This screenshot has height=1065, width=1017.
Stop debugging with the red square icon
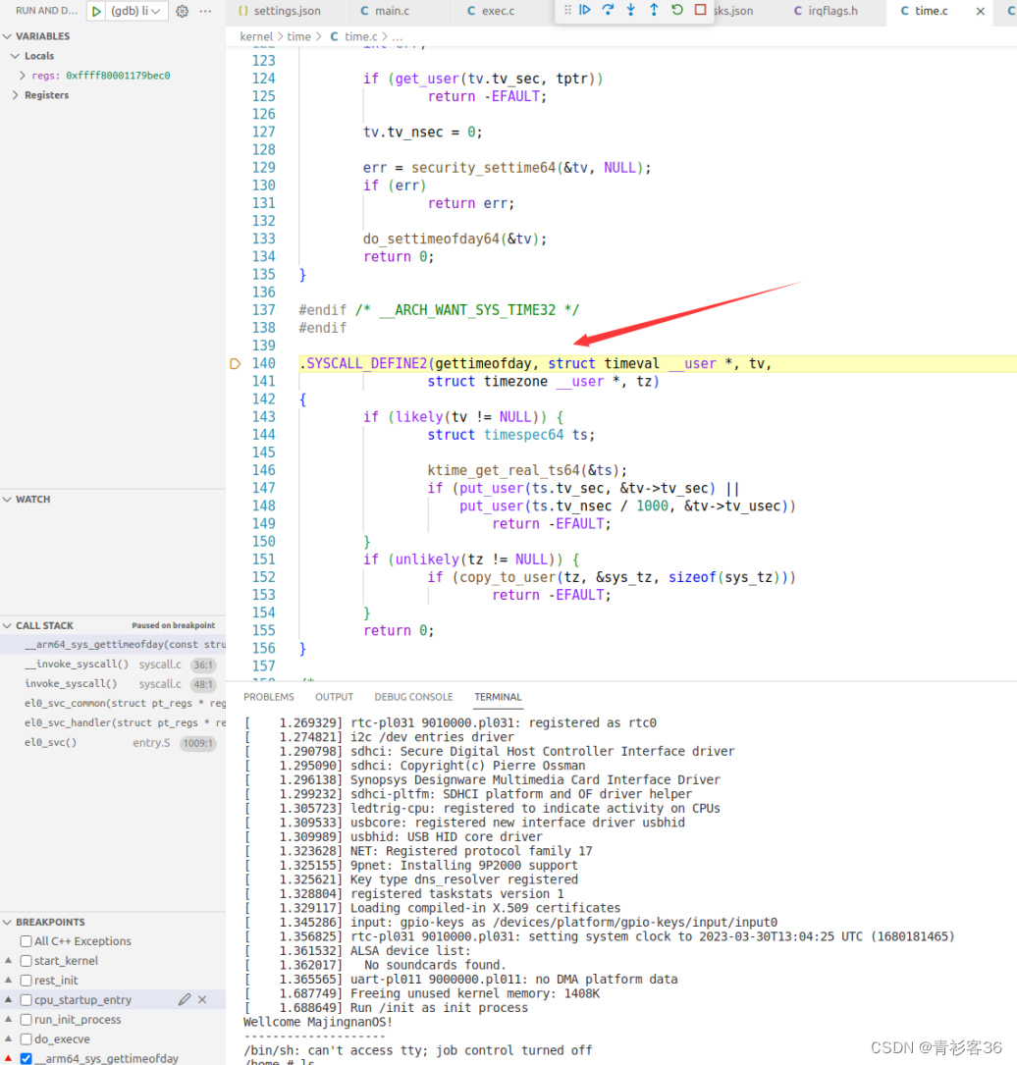coord(701,11)
